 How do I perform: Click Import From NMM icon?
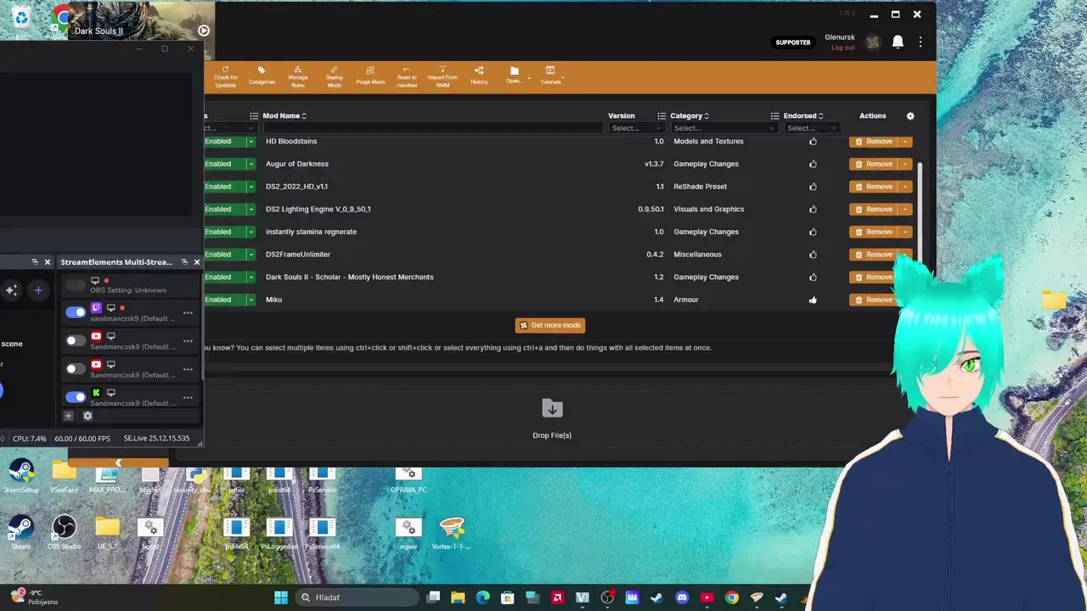click(x=442, y=76)
